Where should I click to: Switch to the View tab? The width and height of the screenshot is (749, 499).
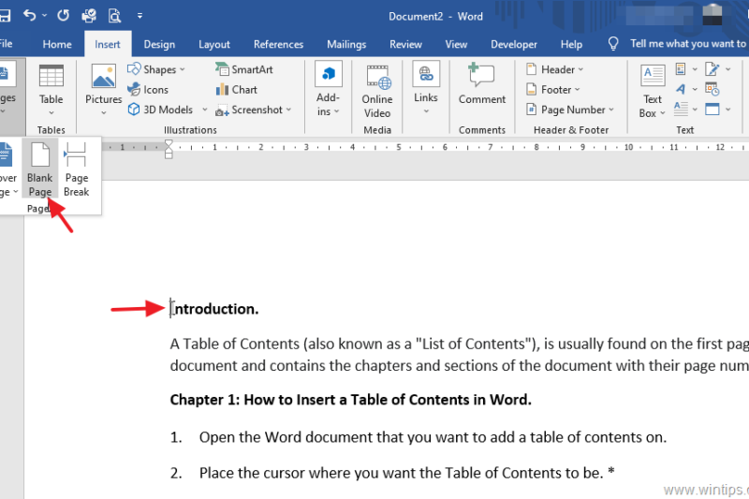pos(456,44)
